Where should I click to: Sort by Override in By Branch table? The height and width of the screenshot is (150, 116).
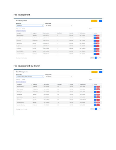[x=74, y=84]
